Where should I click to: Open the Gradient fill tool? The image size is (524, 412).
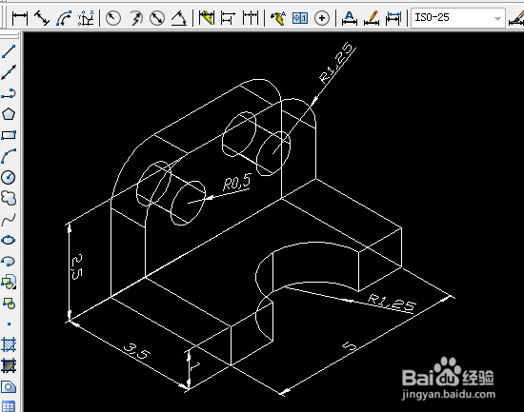[9, 366]
